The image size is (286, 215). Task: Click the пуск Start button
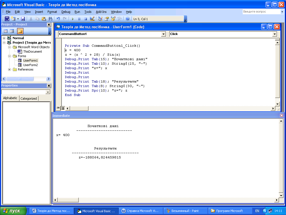[13, 211]
